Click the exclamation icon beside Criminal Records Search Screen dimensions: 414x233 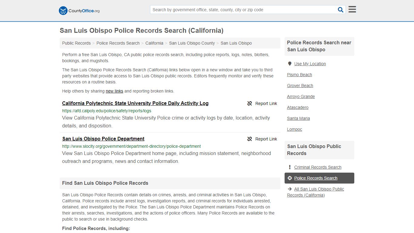(x=290, y=167)
